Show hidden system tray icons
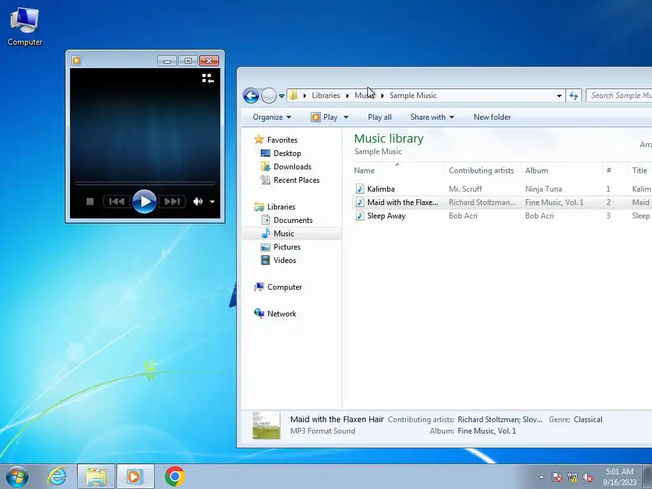The height and width of the screenshot is (489, 652). [x=541, y=478]
